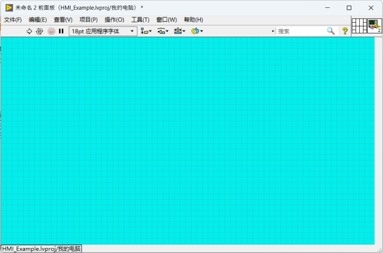This screenshot has height=253, width=383.
Task: Maximize the front panel window
Action: pyautogui.click(x=349, y=8)
